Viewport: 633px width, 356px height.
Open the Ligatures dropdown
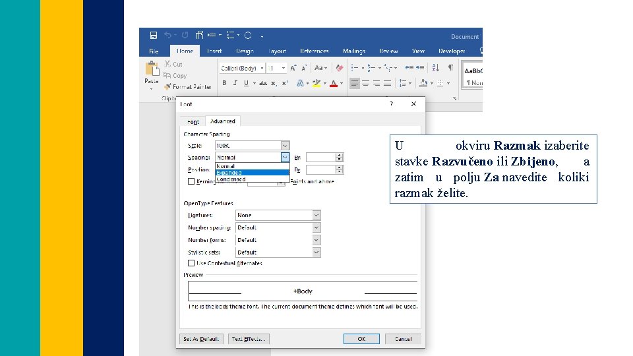(x=278, y=215)
